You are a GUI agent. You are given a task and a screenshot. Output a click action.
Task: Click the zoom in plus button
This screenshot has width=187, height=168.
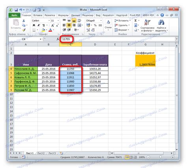click(173, 157)
